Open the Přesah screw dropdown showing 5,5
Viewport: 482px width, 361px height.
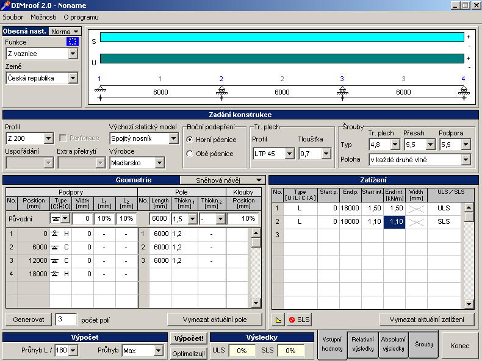coord(431,145)
